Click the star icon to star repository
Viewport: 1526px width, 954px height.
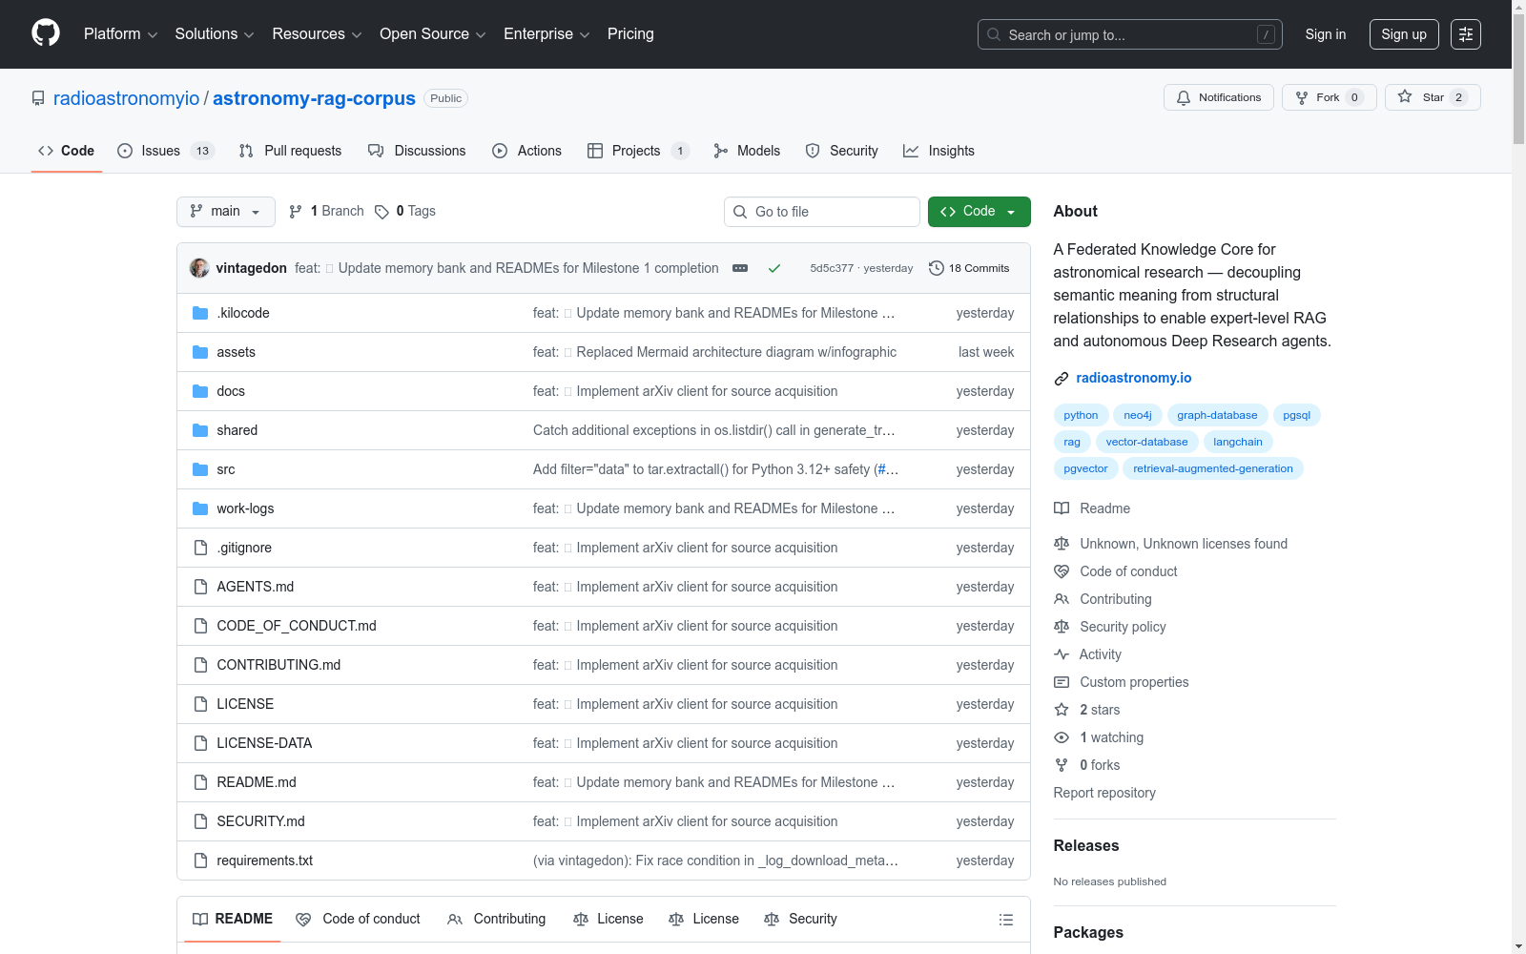click(1405, 96)
